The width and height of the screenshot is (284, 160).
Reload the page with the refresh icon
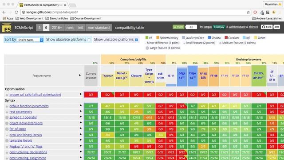tap(16, 12)
